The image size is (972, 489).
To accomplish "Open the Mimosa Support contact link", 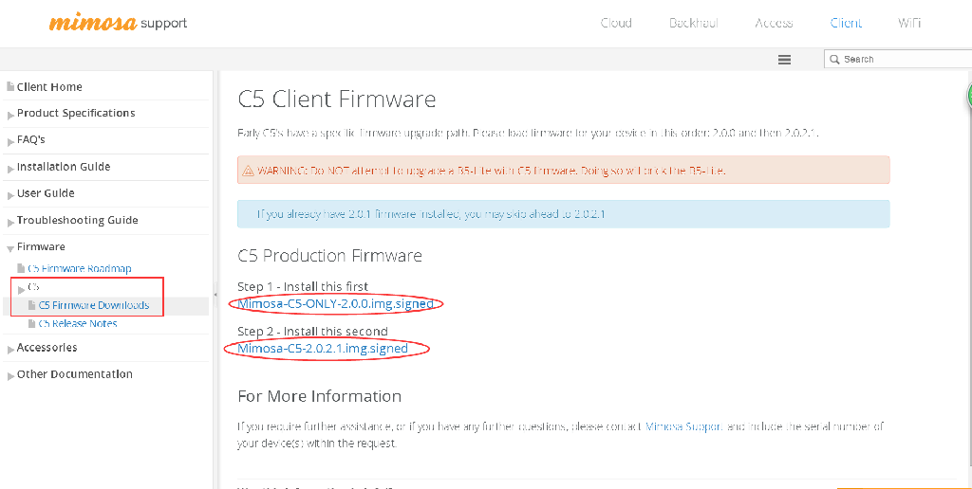I will click(683, 426).
